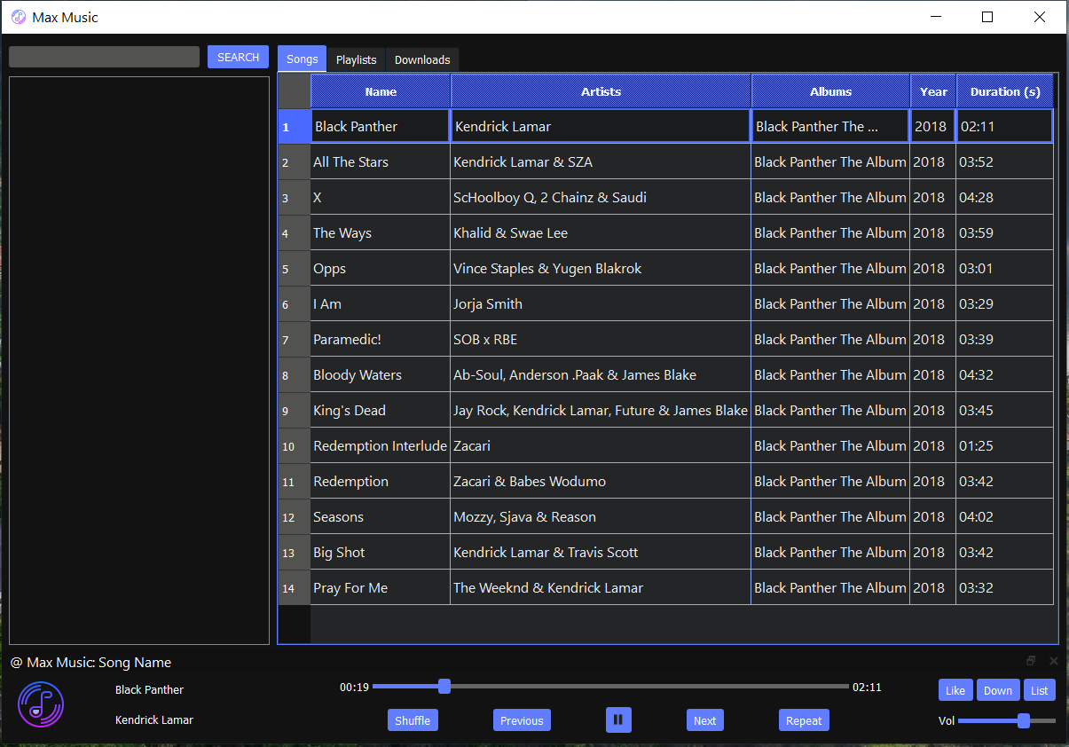Click artist cell 'Mozzy, Sjava & Reason'
1069x747 pixels.
601,516
